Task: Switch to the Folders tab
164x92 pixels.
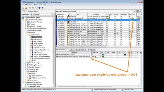Action: 30,11
